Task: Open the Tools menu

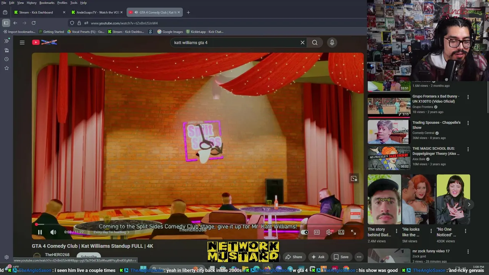Action: pyautogui.click(x=74, y=3)
